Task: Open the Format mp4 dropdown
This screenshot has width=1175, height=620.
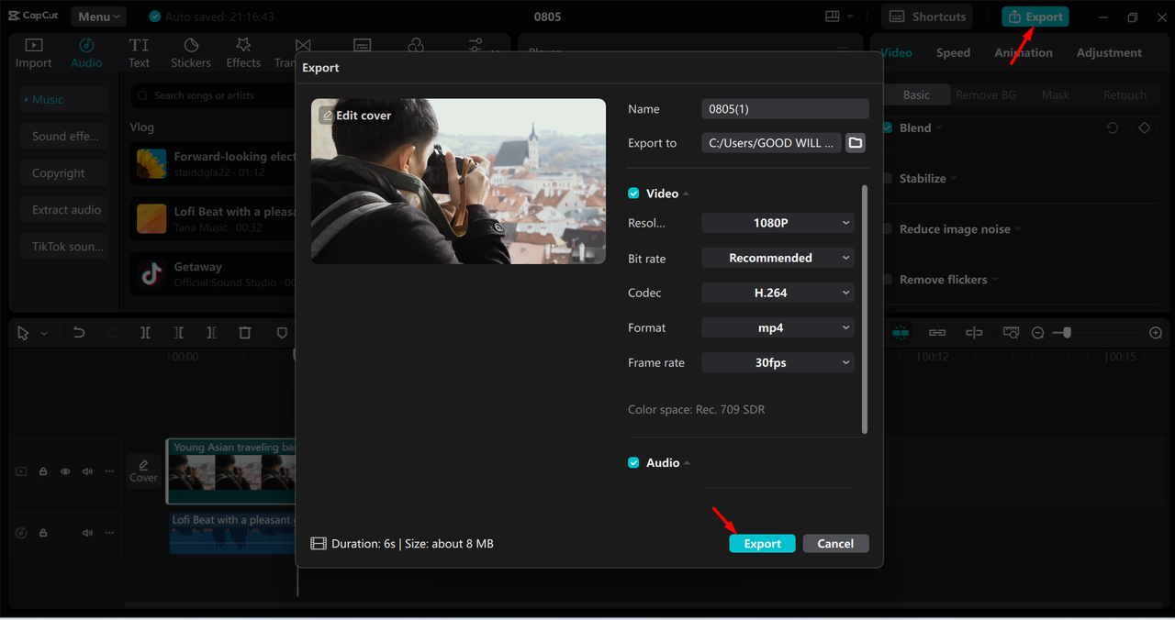Action: 778,327
